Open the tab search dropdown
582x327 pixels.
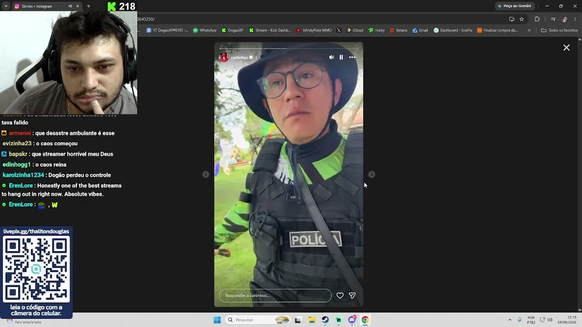6,6
